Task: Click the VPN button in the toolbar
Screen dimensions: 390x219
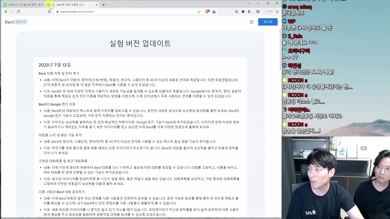Action: [269, 12]
